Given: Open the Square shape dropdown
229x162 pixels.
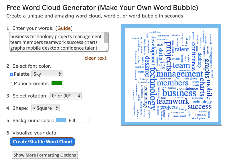Looking at the screenshot, I should click(x=45, y=108).
